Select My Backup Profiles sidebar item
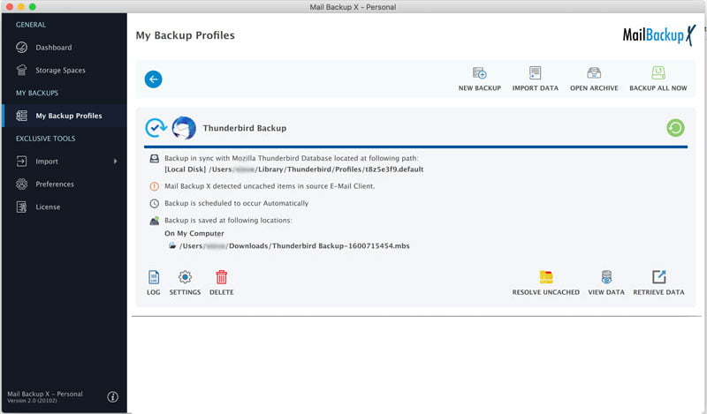The height and width of the screenshot is (414, 707). (64, 116)
